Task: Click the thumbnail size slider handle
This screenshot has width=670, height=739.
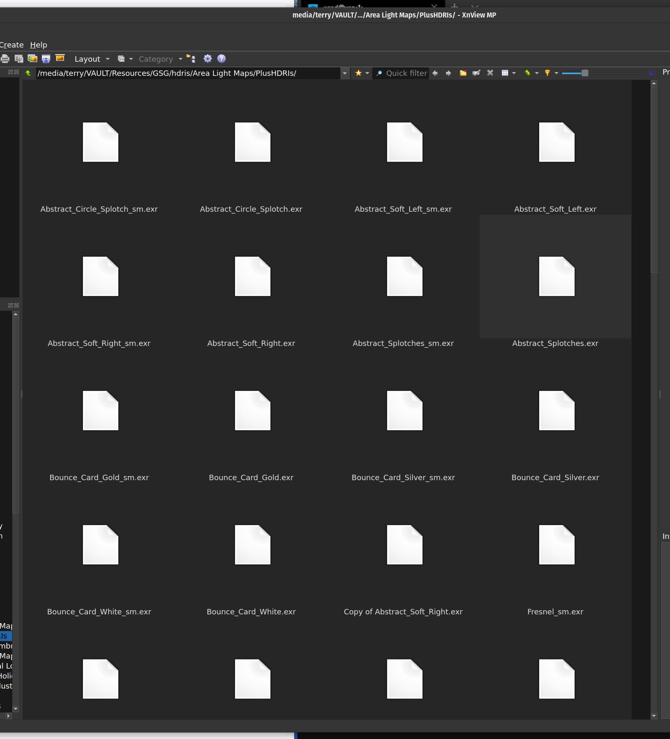Action: [x=585, y=73]
